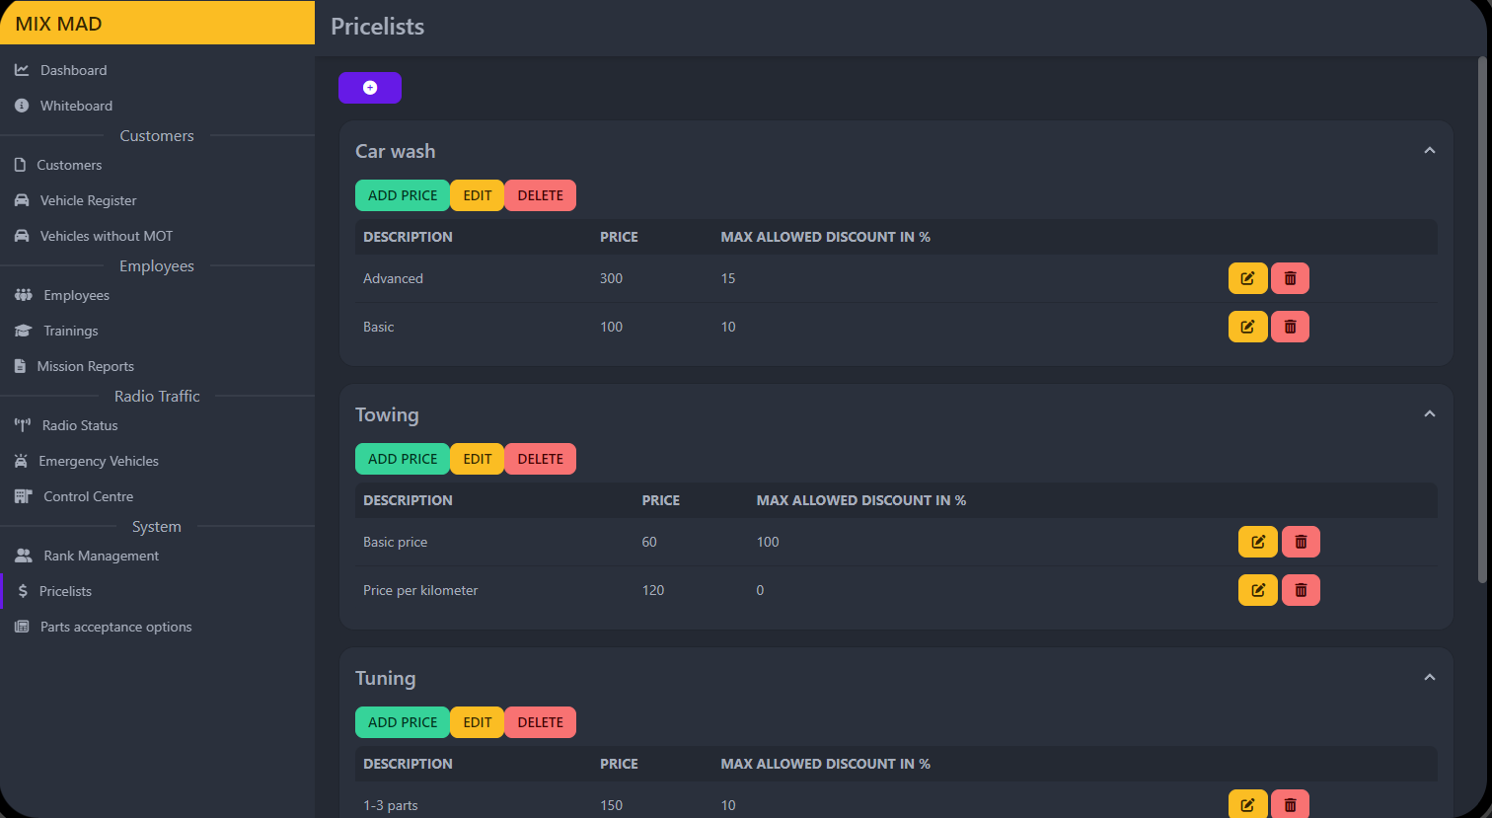Click EDIT button under Tuning

(477, 722)
